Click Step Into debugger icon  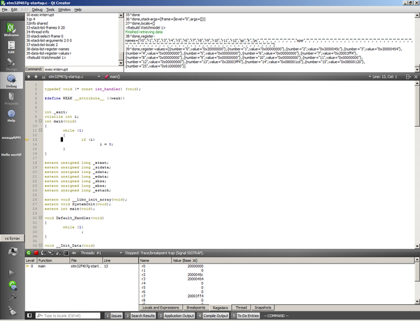[x=51, y=253]
